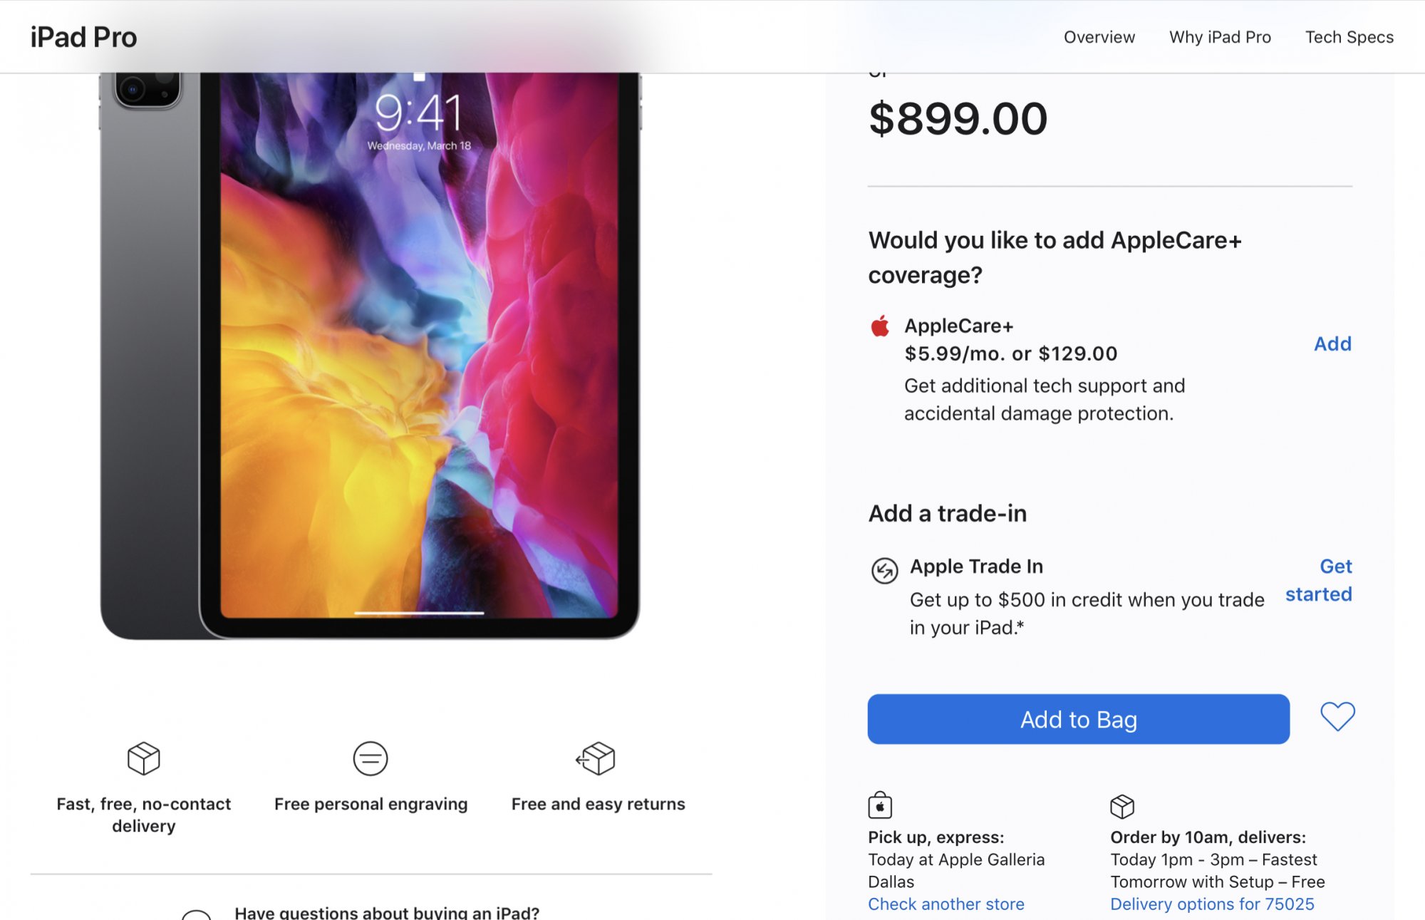Click the iPad Pro product image
Image resolution: width=1425 pixels, height=920 pixels.
[370, 356]
